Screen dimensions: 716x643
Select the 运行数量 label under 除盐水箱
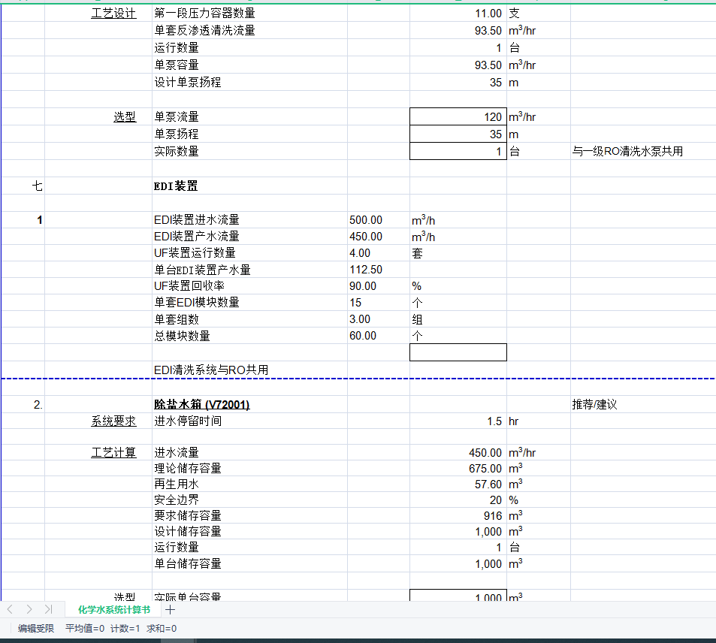pyautogui.click(x=249, y=547)
